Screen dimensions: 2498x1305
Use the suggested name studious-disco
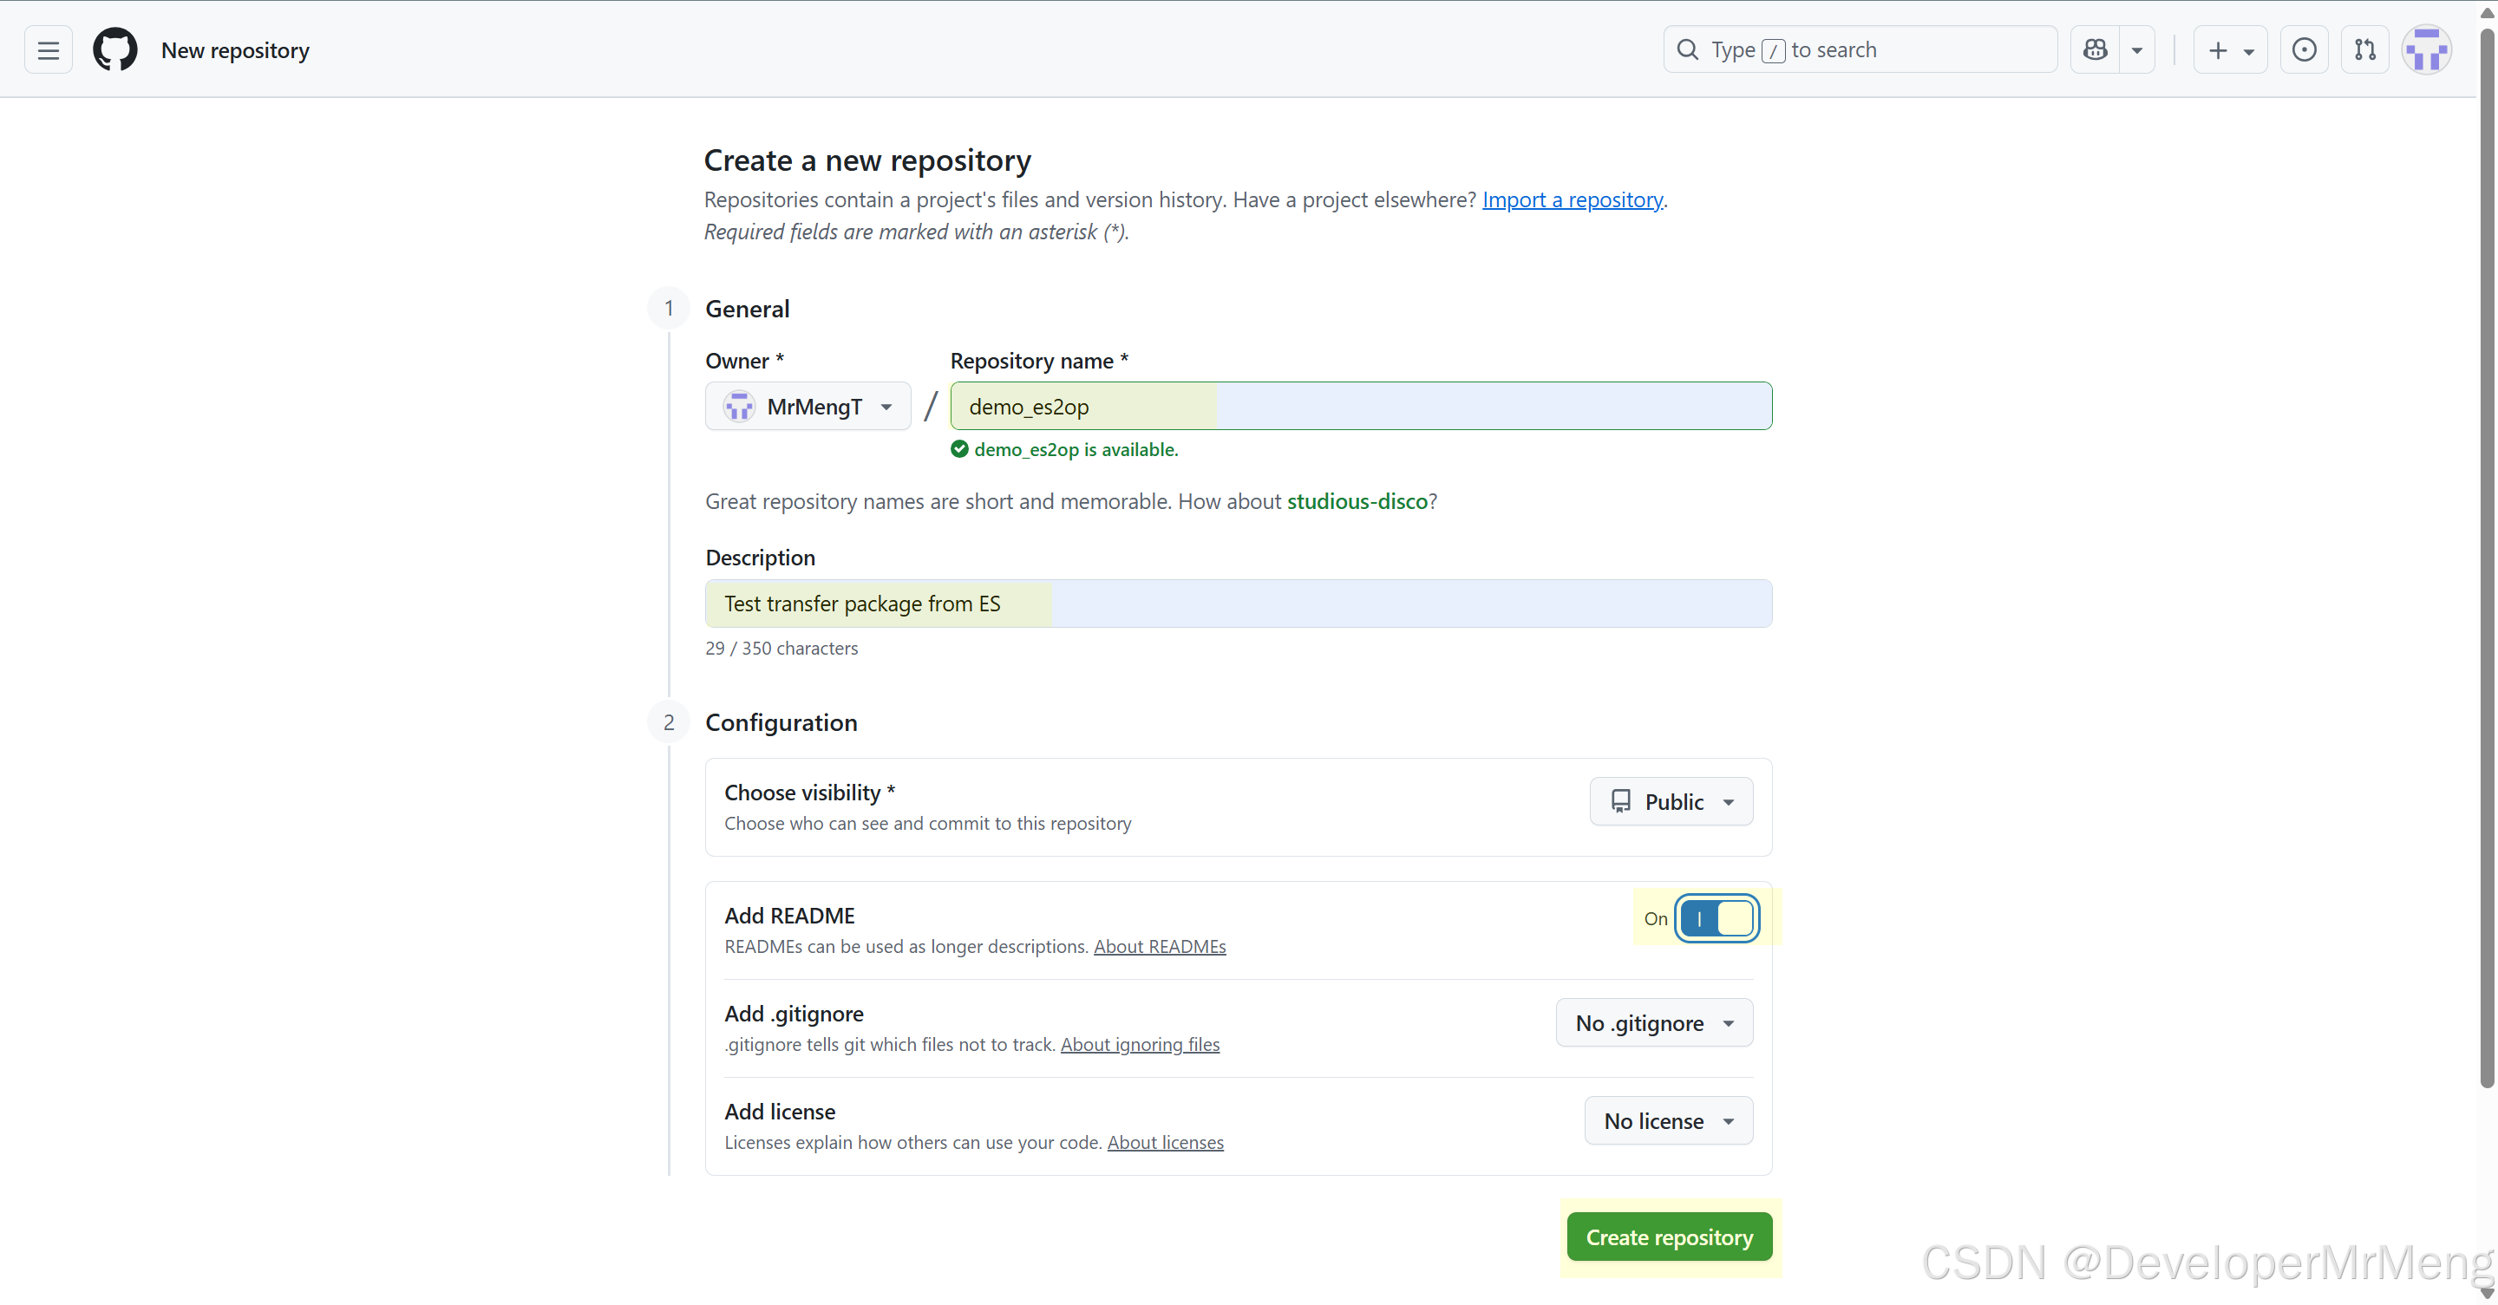tap(1357, 501)
